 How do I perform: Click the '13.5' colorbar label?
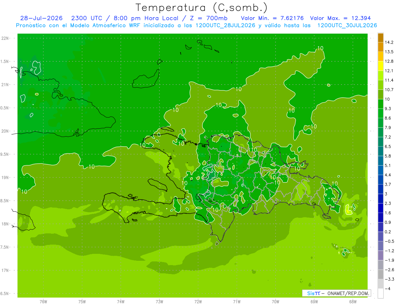(389, 52)
